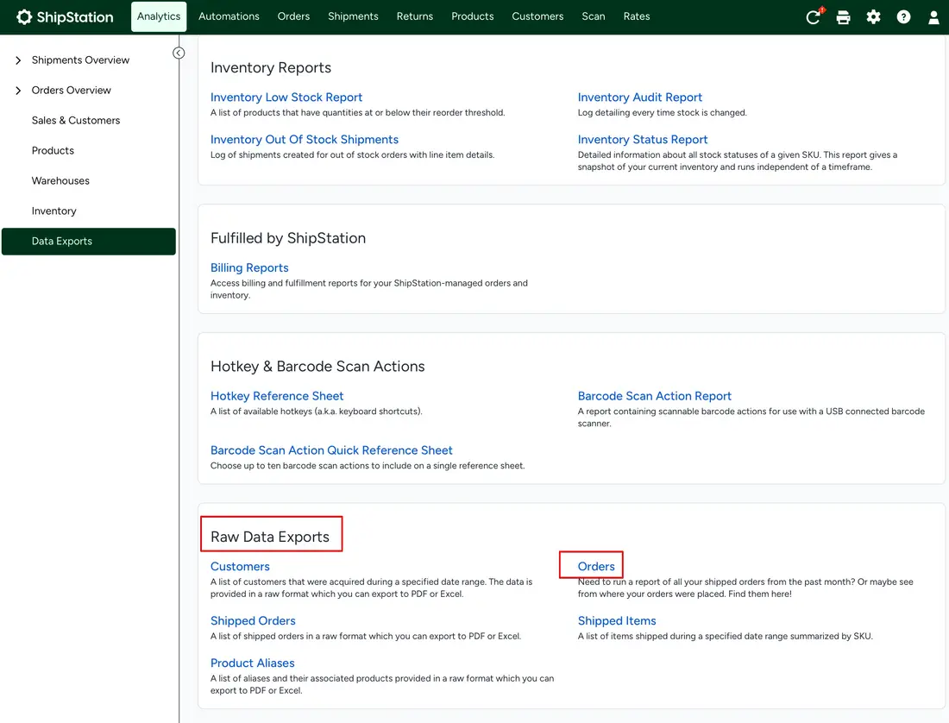Image resolution: width=949 pixels, height=723 pixels.
Task: Click the Fulfilled by ShipStation heading
Action: 288,238
